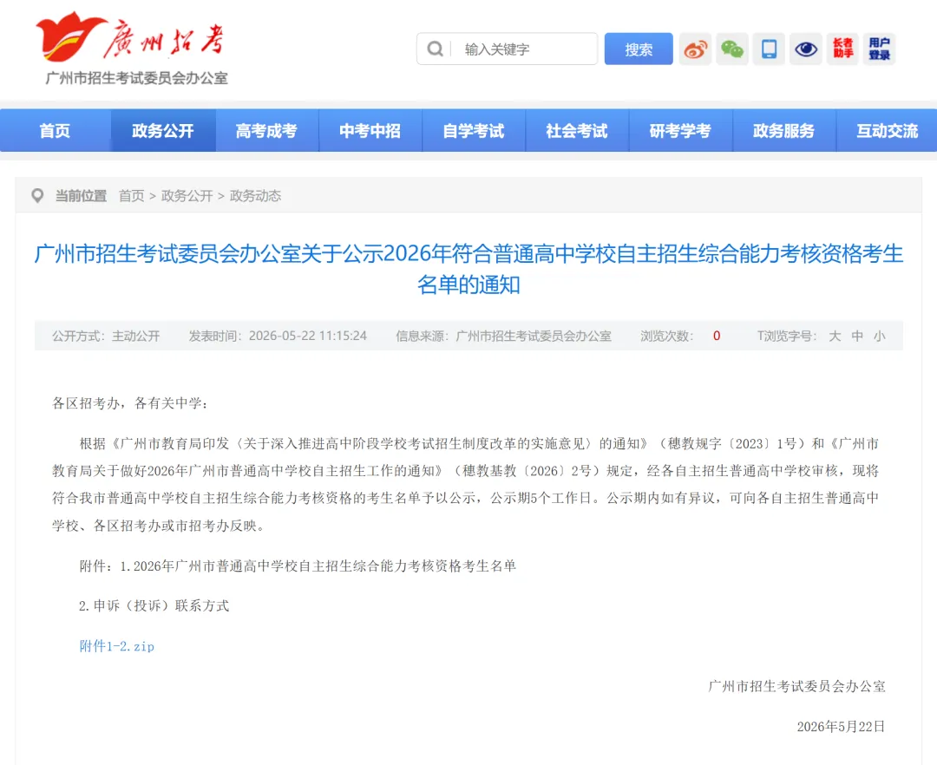The height and width of the screenshot is (765, 937).
Task: Click the signature 广州市招生考试委员会办公室 at bottom
Action: (796, 687)
